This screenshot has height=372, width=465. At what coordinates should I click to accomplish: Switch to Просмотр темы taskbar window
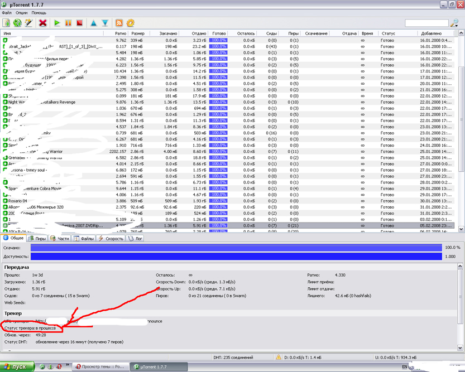(101, 366)
